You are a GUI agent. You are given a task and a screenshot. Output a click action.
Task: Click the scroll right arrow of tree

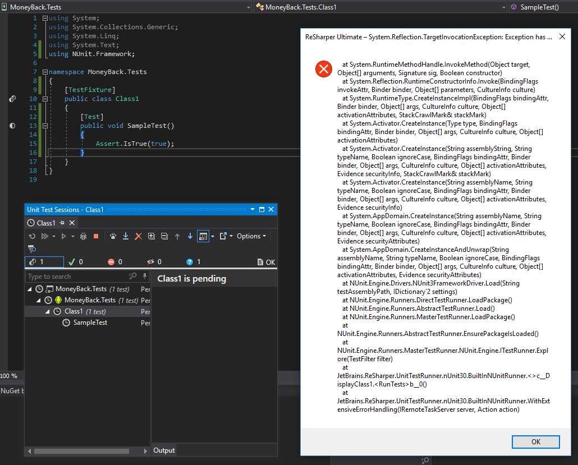[145, 451]
